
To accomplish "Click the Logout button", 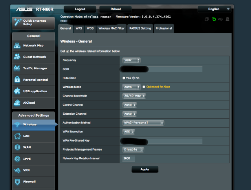I will (x=80, y=9).
